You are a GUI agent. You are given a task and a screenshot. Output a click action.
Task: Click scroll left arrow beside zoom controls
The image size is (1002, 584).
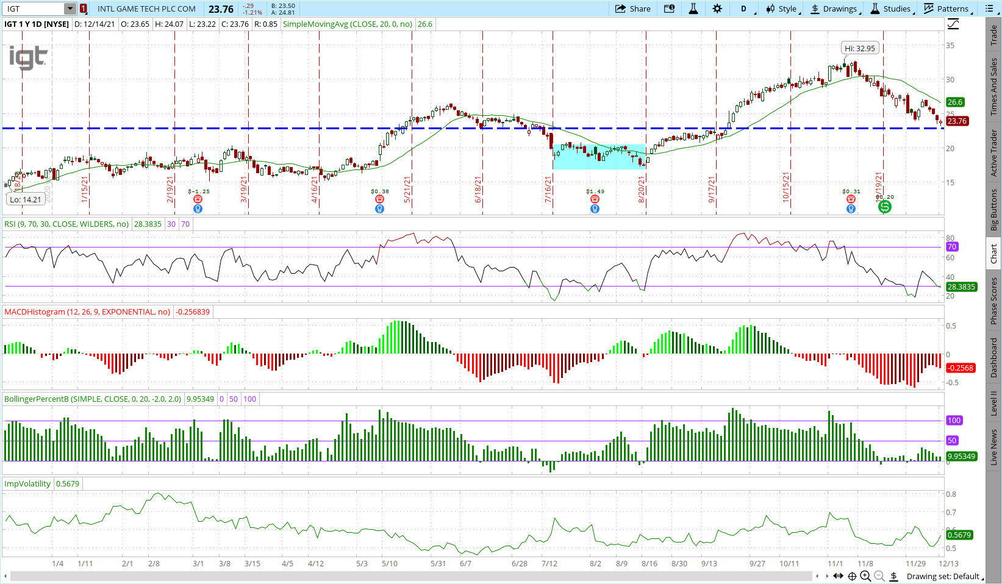point(817,576)
